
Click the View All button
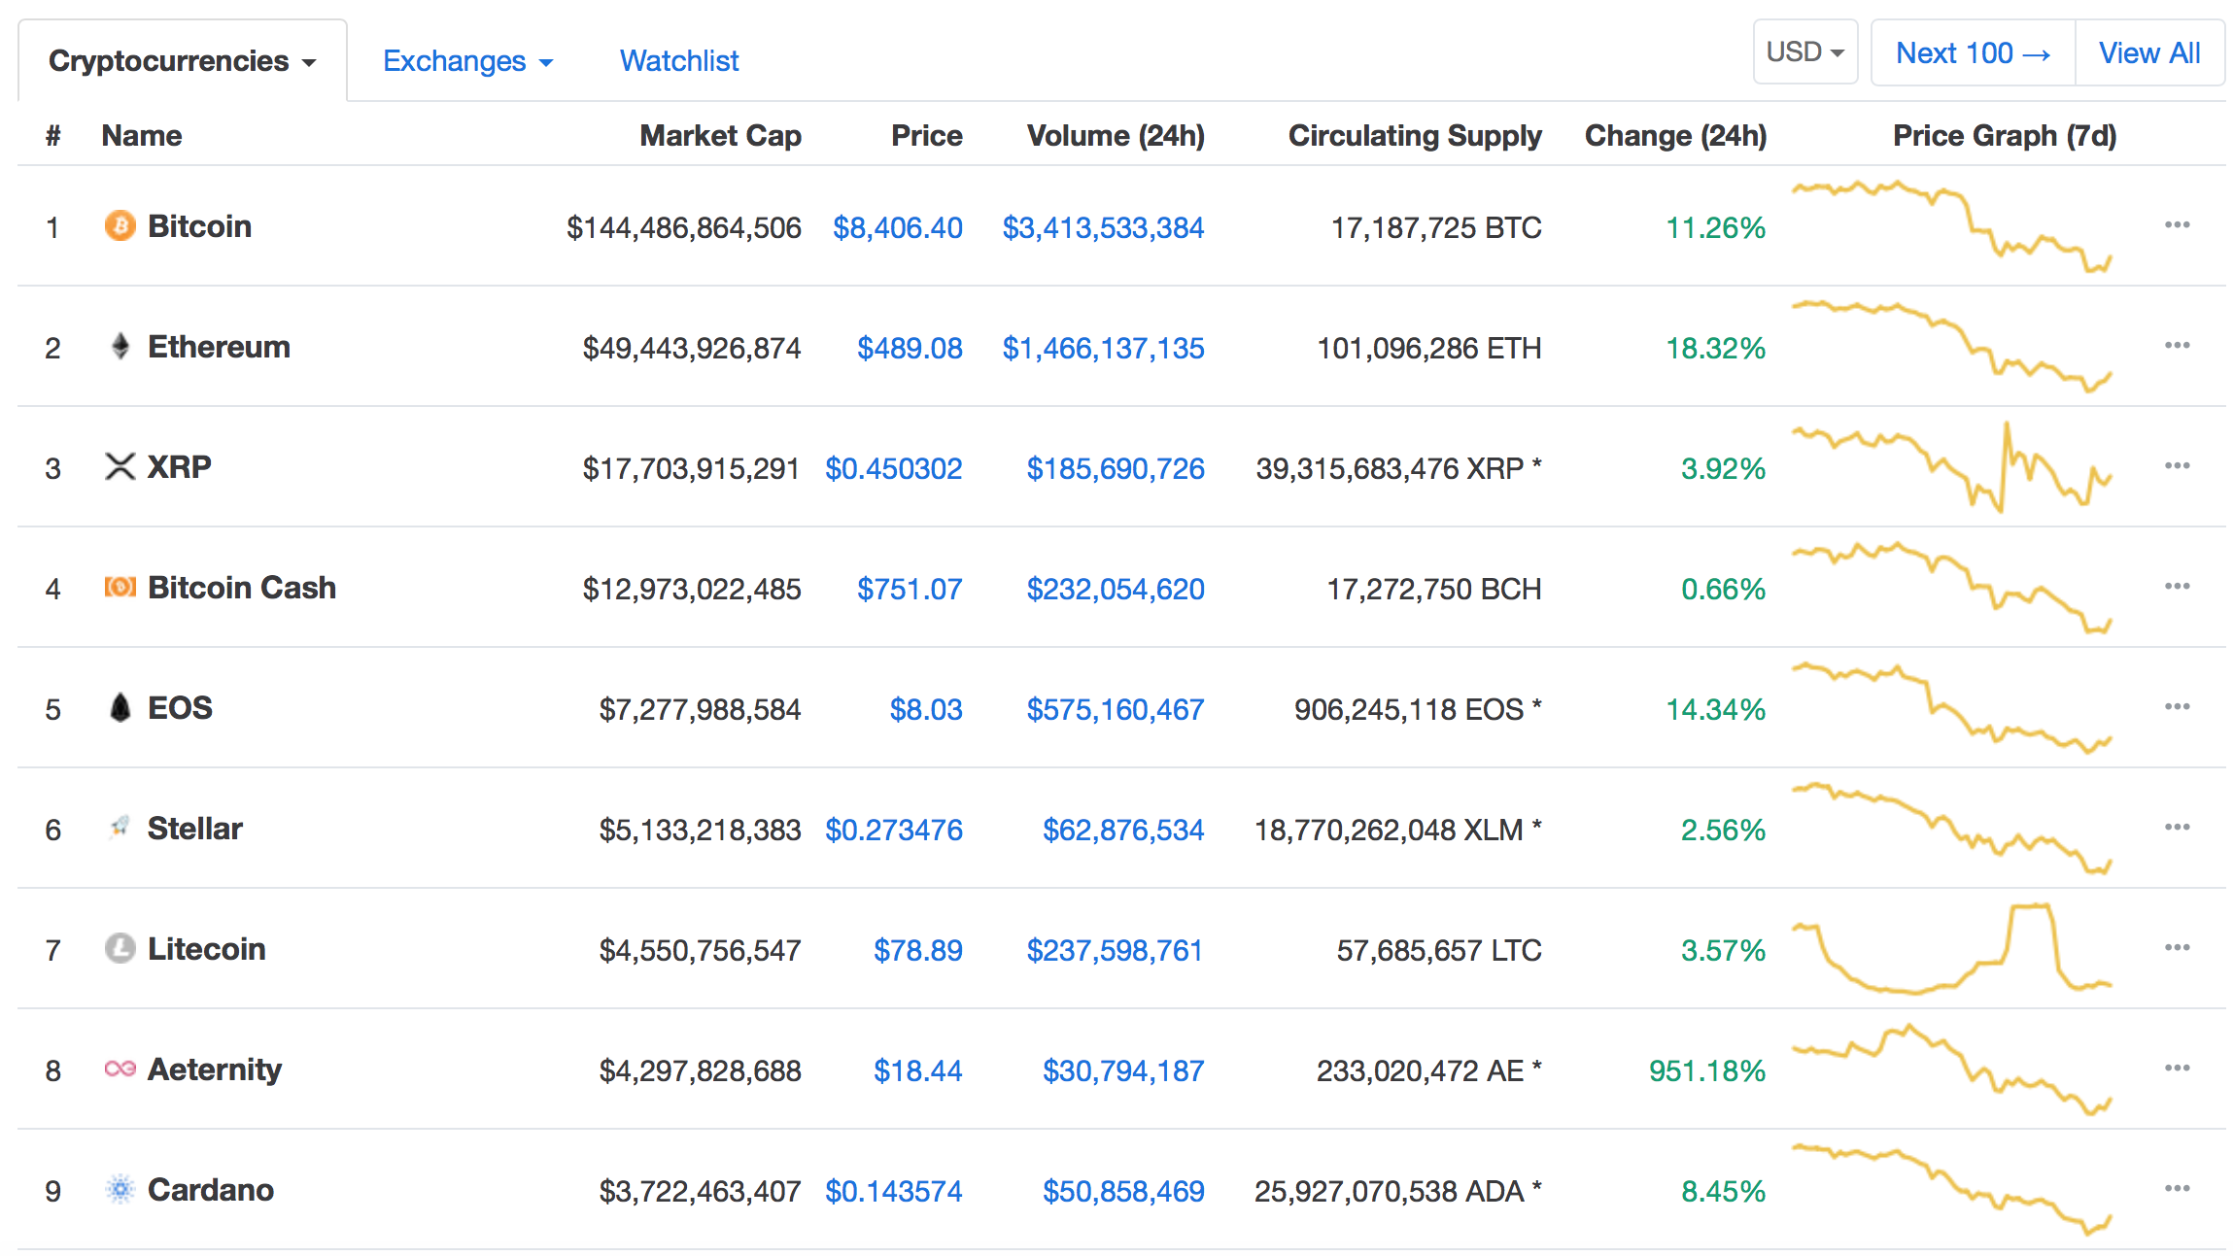[2149, 53]
